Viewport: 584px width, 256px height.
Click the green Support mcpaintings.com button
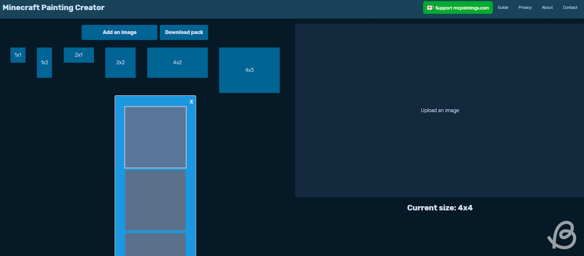pyautogui.click(x=458, y=8)
